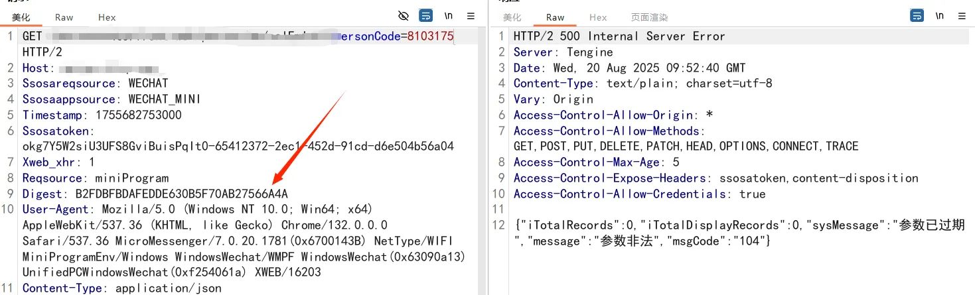
Task: Select response 美化 (Pretty) tab
Action: pyautogui.click(x=512, y=17)
